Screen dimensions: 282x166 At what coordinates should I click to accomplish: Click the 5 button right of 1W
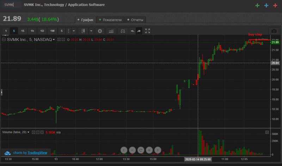[x=61, y=31]
